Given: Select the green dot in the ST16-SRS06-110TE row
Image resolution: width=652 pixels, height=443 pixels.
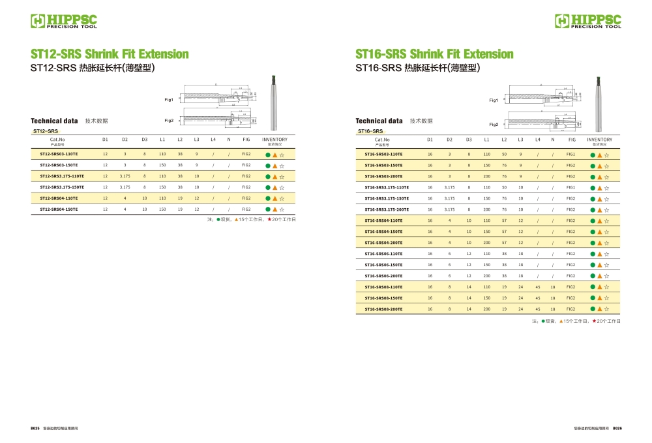Looking at the screenshot, I should 593,254.
